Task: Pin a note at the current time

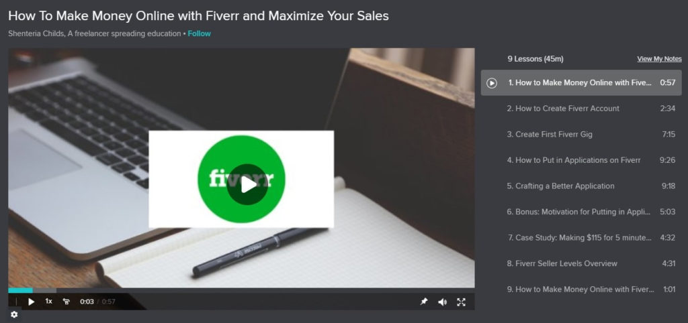Action: point(424,302)
